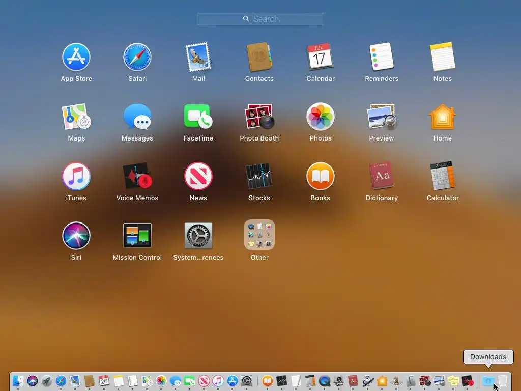Open News icon in the Dock
The width and height of the screenshot is (521, 391).
pos(204,381)
